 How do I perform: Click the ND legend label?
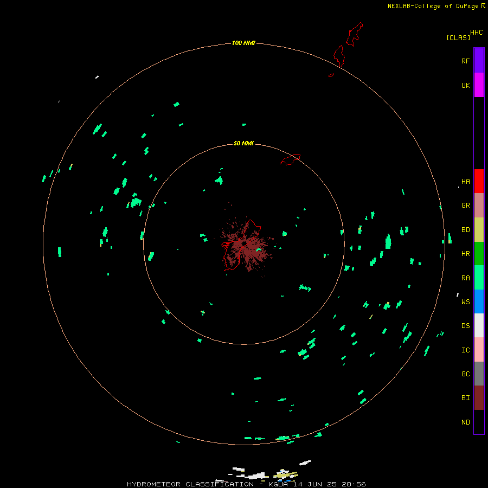click(465, 422)
